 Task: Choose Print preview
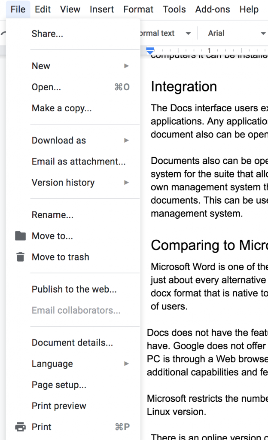tap(73, 406)
